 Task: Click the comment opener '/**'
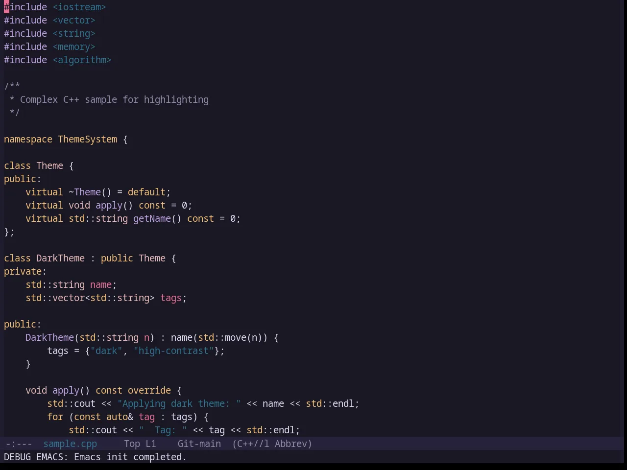[12, 86]
